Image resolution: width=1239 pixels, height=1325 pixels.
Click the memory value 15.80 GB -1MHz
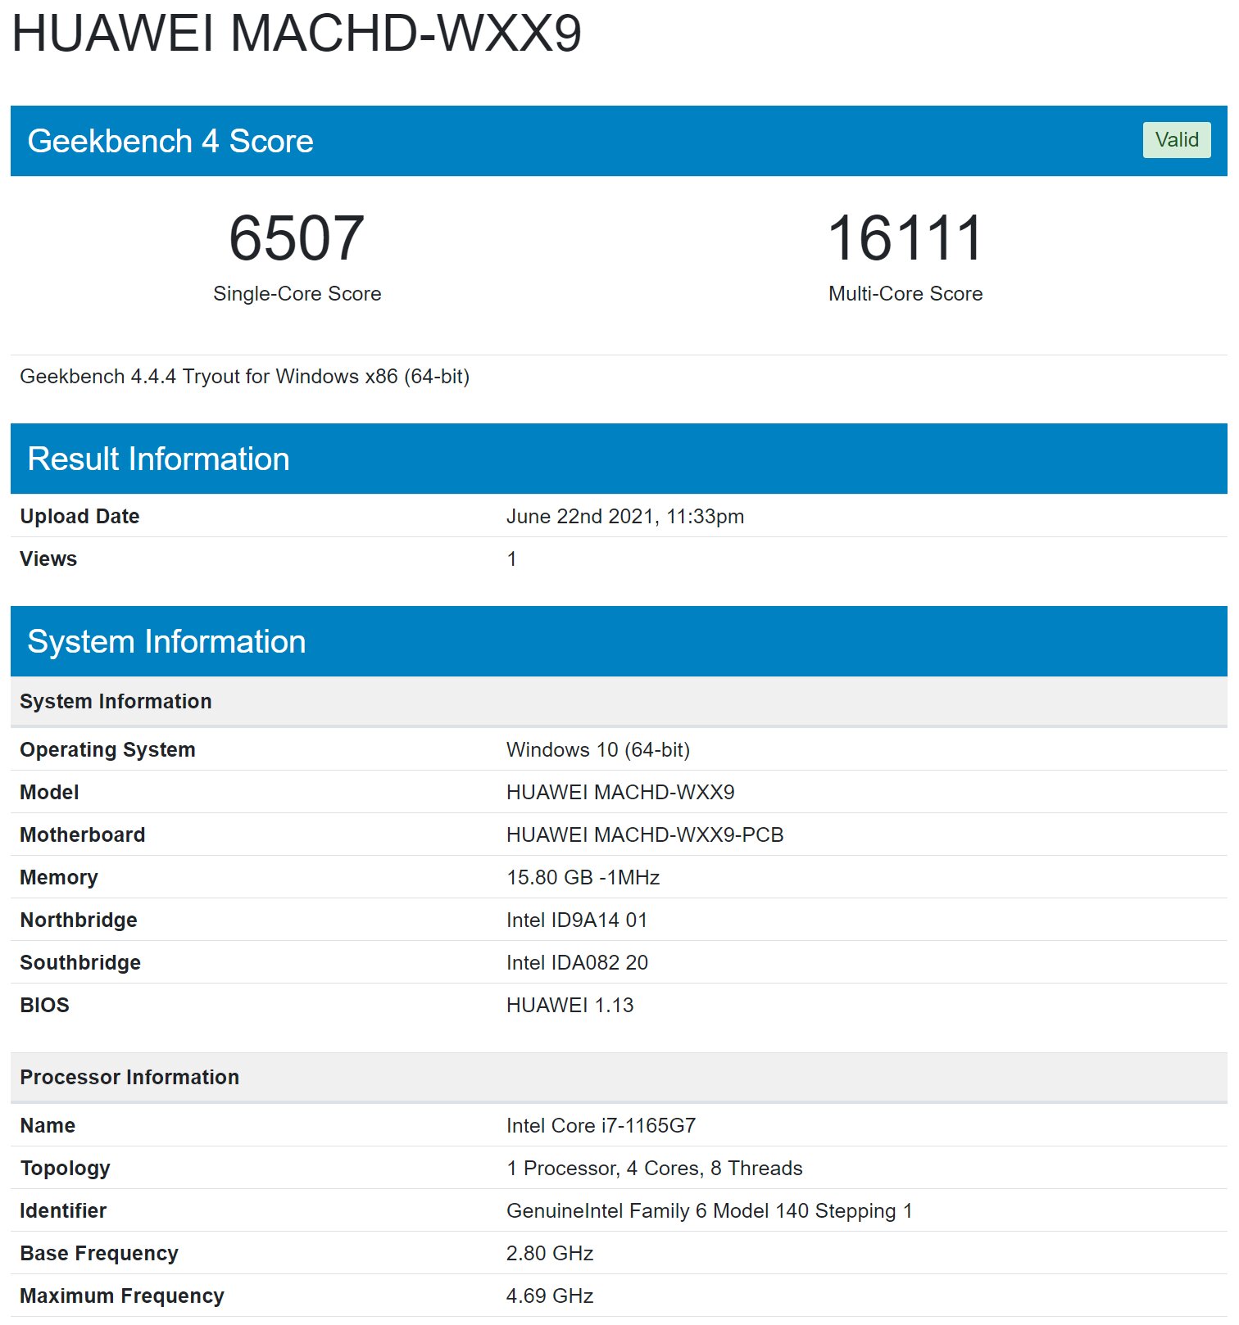tap(583, 878)
